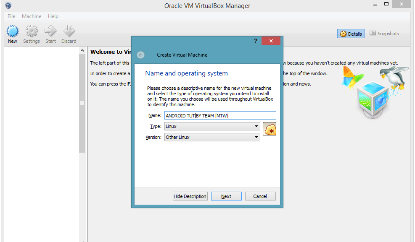Click into the Name input field
The width and height of the screenshot is (415, 242).
coord(220,116)
